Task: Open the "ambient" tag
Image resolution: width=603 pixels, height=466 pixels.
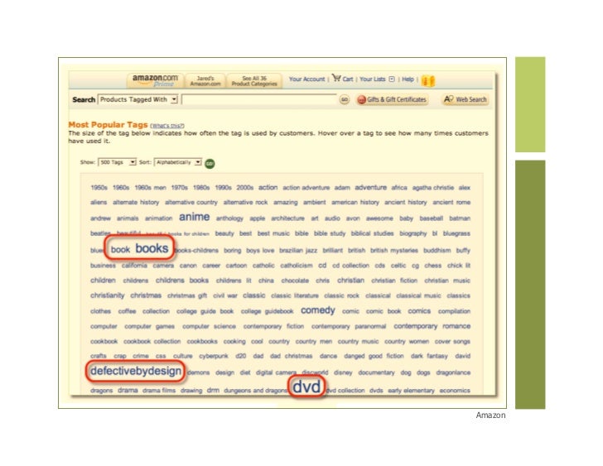Action: 314,203
